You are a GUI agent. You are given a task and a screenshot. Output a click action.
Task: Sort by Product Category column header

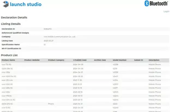tap(56, 60)
